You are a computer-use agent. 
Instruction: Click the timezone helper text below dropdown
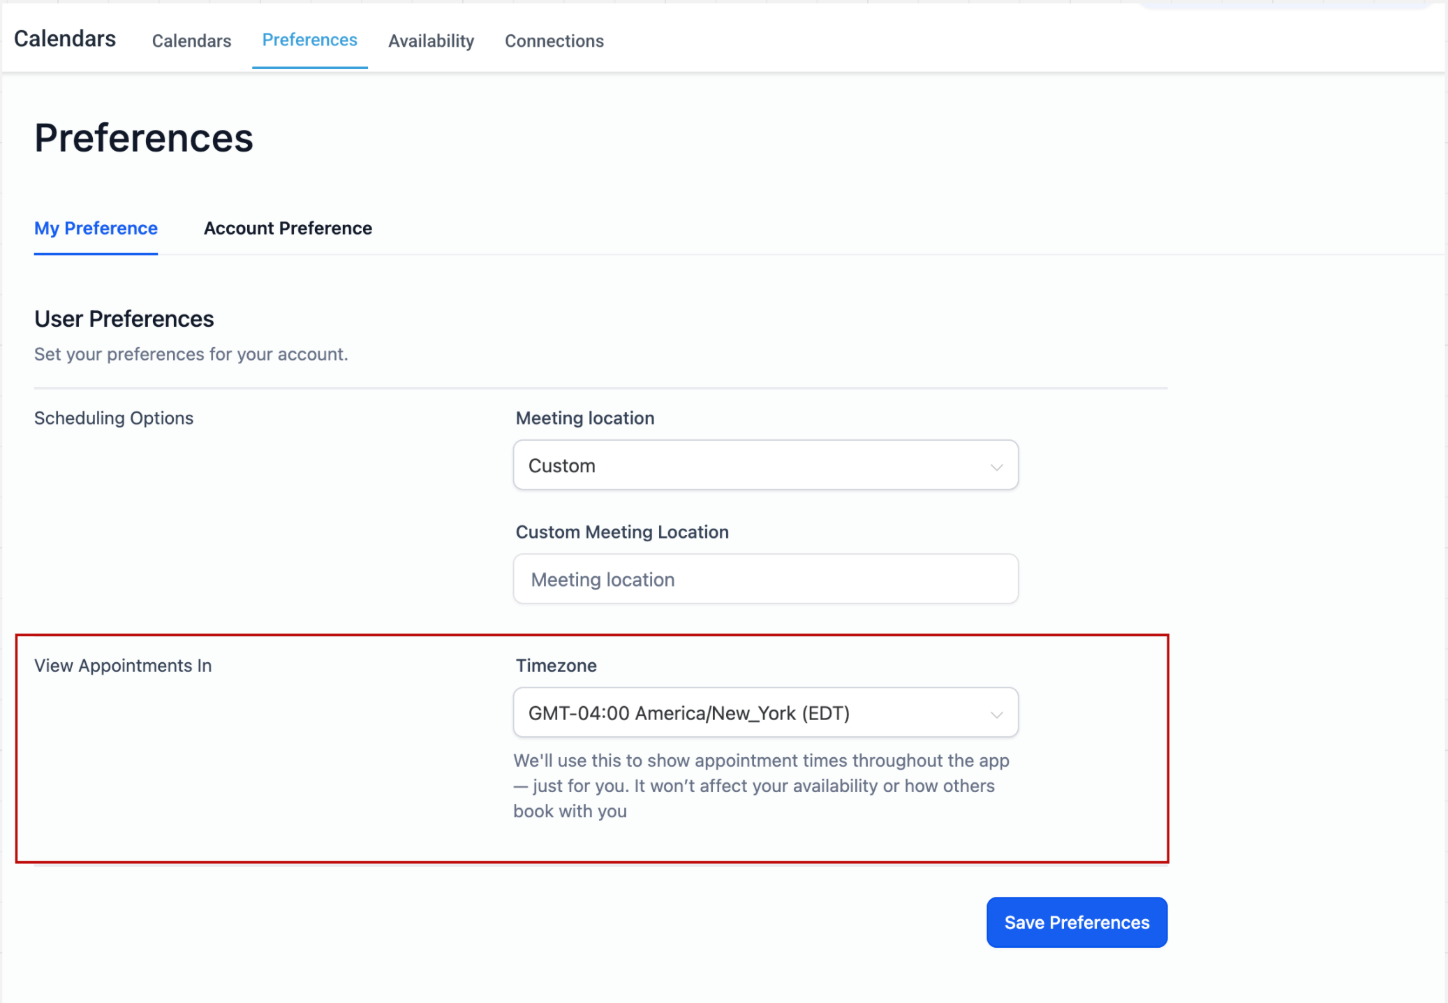click(761, 785)
